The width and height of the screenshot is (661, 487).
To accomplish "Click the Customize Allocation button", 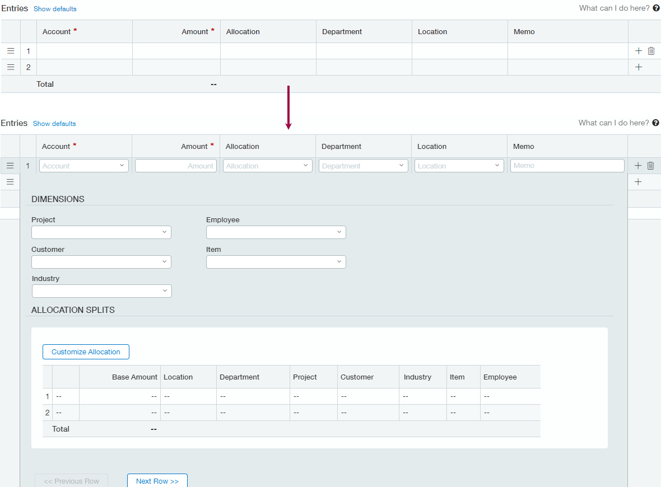I will pos(86,352).
